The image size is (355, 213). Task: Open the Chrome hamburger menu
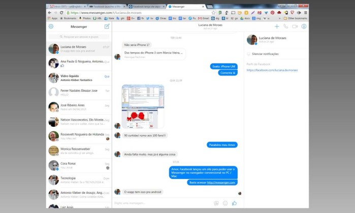[305, 13]
